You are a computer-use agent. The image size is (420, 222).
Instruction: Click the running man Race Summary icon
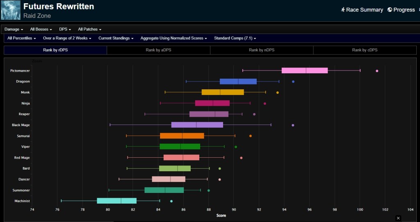point(343,10)
